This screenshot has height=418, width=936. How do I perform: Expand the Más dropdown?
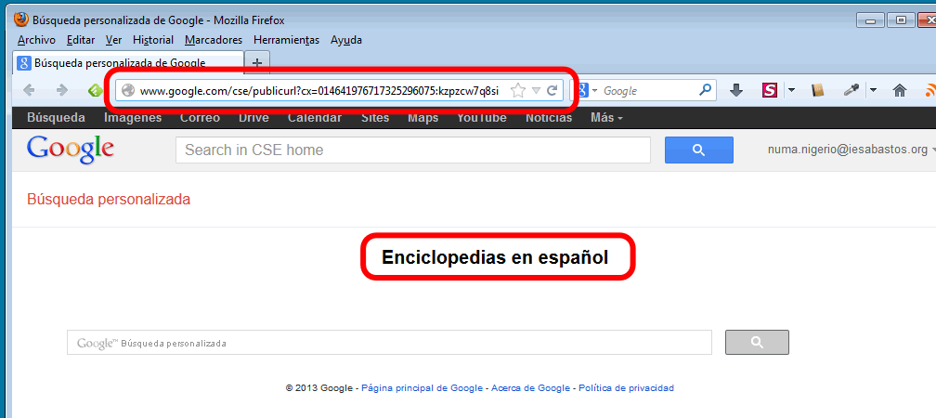point(606,118)
